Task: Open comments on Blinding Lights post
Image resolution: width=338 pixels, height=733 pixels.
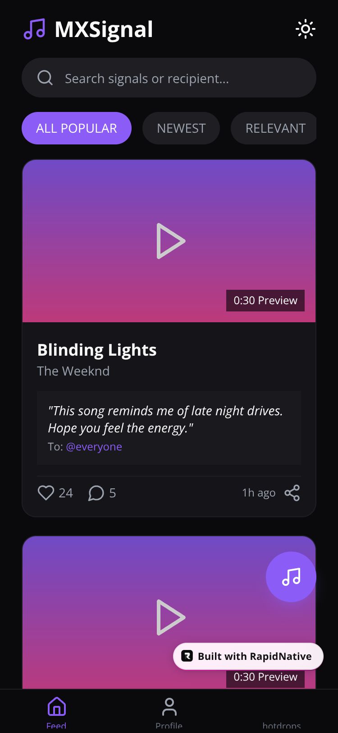Action: [x=96, y=493]
